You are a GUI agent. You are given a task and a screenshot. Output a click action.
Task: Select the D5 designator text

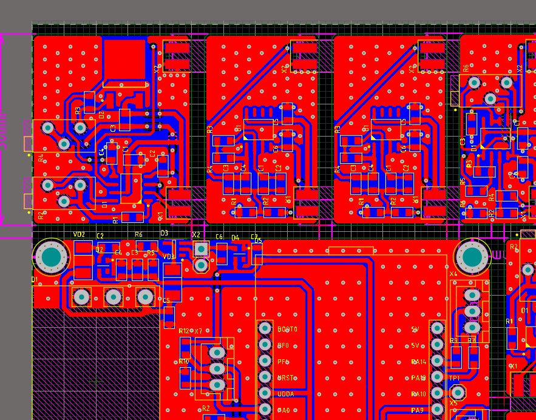(259, 240)
